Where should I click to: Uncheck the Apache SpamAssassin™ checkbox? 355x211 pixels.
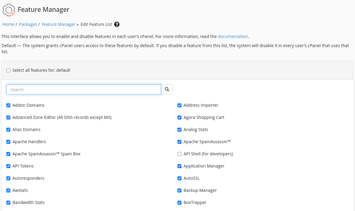(x=180, y=142)
